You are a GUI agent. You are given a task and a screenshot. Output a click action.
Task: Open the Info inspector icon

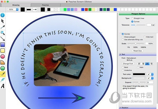pos(3,15)
